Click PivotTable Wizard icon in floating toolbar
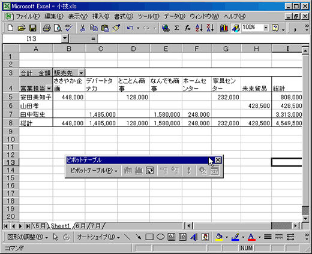The width and height of the screenshot is (312, 254). [150, 171]
